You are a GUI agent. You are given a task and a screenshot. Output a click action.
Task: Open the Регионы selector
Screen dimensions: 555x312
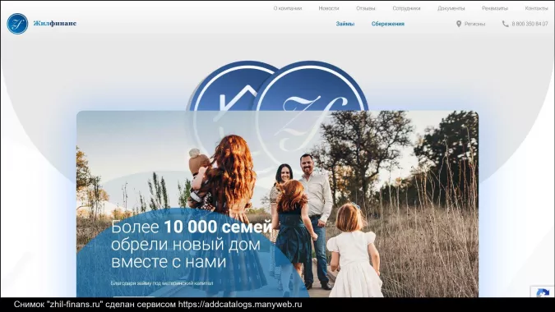(x=474, y=24)
